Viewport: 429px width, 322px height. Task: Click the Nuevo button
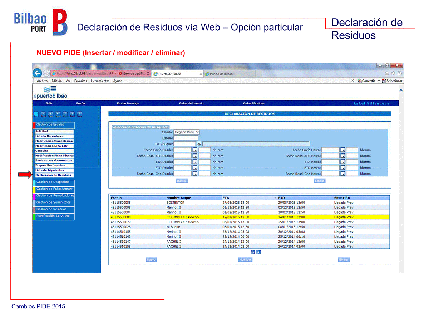151,260
